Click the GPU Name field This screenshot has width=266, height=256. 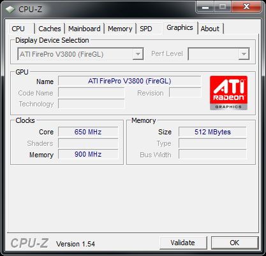[x=129, y=81]
